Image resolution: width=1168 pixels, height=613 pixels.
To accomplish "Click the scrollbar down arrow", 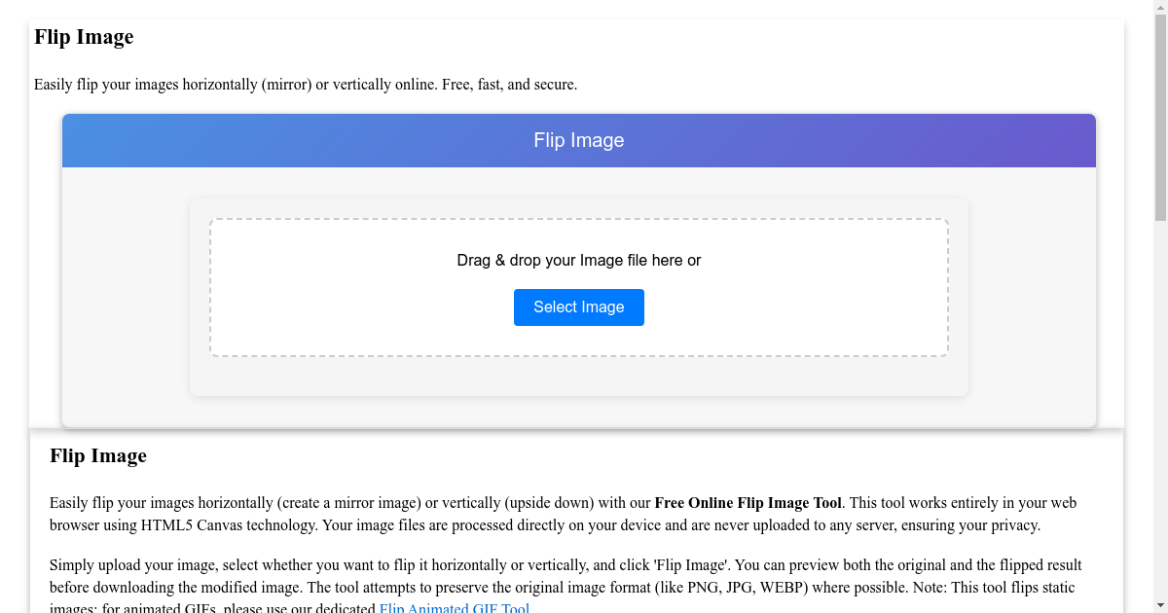I will coord(1161,605).
